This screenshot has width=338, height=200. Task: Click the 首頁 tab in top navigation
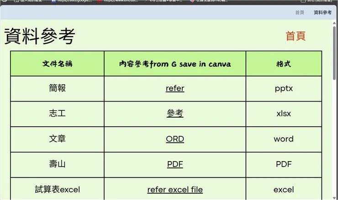(300, 12)
